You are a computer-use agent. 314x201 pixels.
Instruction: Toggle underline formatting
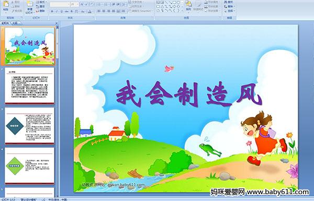(x=61, y=11)
